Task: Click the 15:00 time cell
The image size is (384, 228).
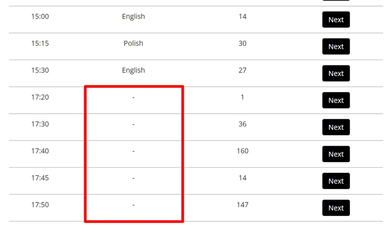Action: 40,16
